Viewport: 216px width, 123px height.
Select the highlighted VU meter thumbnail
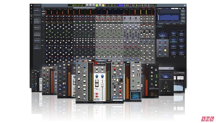tap(174, 39)
